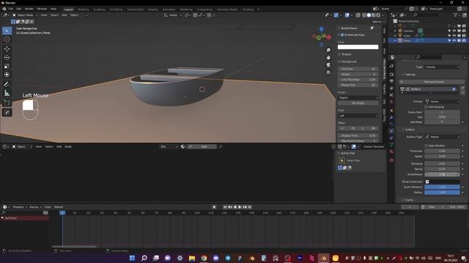469x263 pixels.
Task: Open the Render menu
Action: [29, 9]
